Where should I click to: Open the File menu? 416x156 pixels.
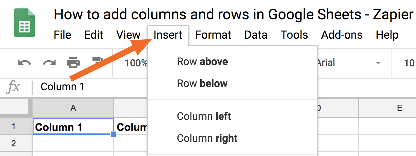tap(63, 35)
